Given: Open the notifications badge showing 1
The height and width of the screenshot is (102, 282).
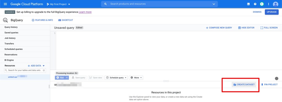Looking at the screenshot, I should [x=262, y=4].
